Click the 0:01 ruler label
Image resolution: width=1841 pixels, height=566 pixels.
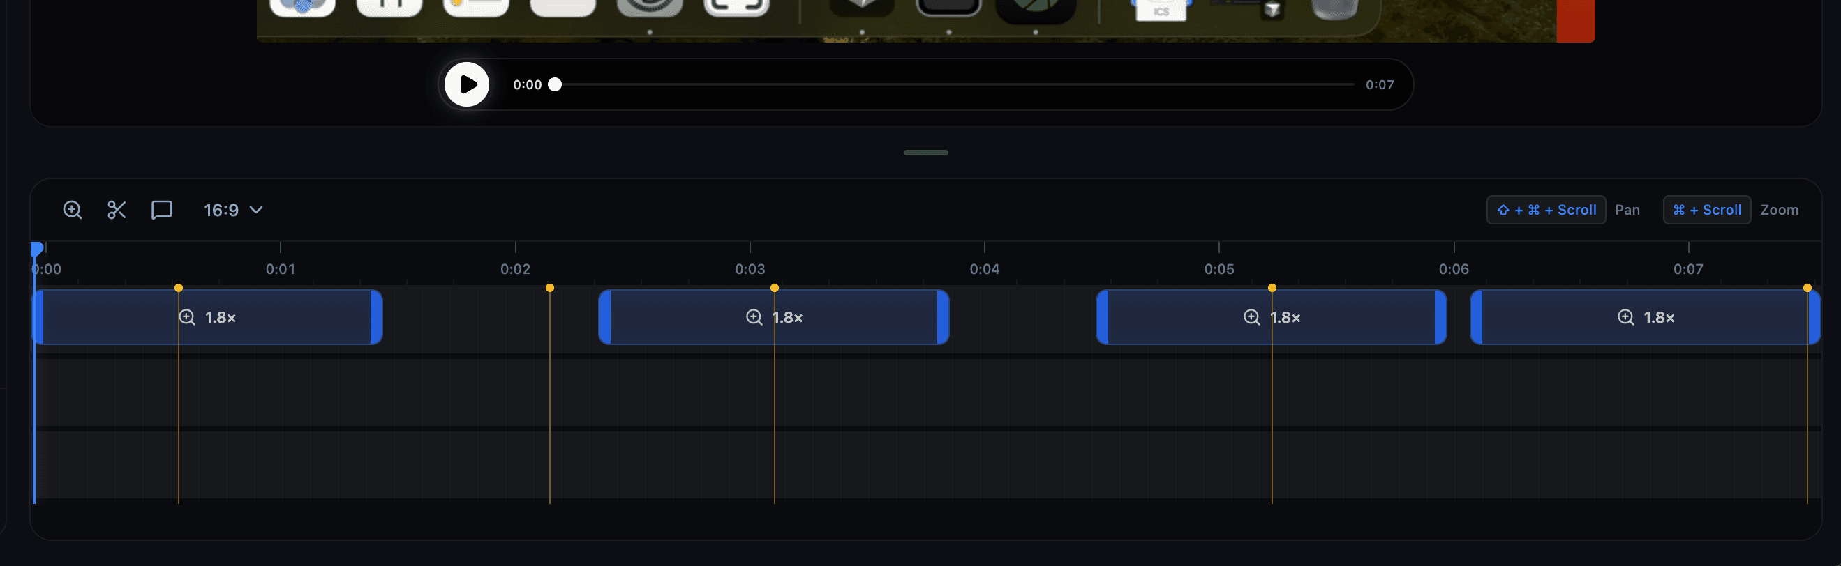[x=280, y=269]
